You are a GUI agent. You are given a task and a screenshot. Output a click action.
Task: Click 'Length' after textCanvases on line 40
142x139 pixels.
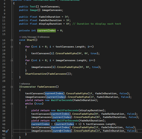110,124
